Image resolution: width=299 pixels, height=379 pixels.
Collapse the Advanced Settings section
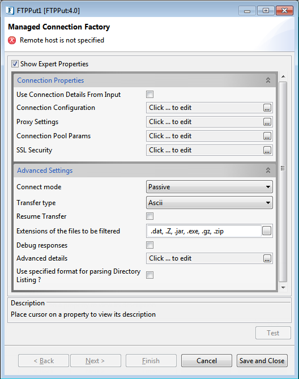point(268,171)
